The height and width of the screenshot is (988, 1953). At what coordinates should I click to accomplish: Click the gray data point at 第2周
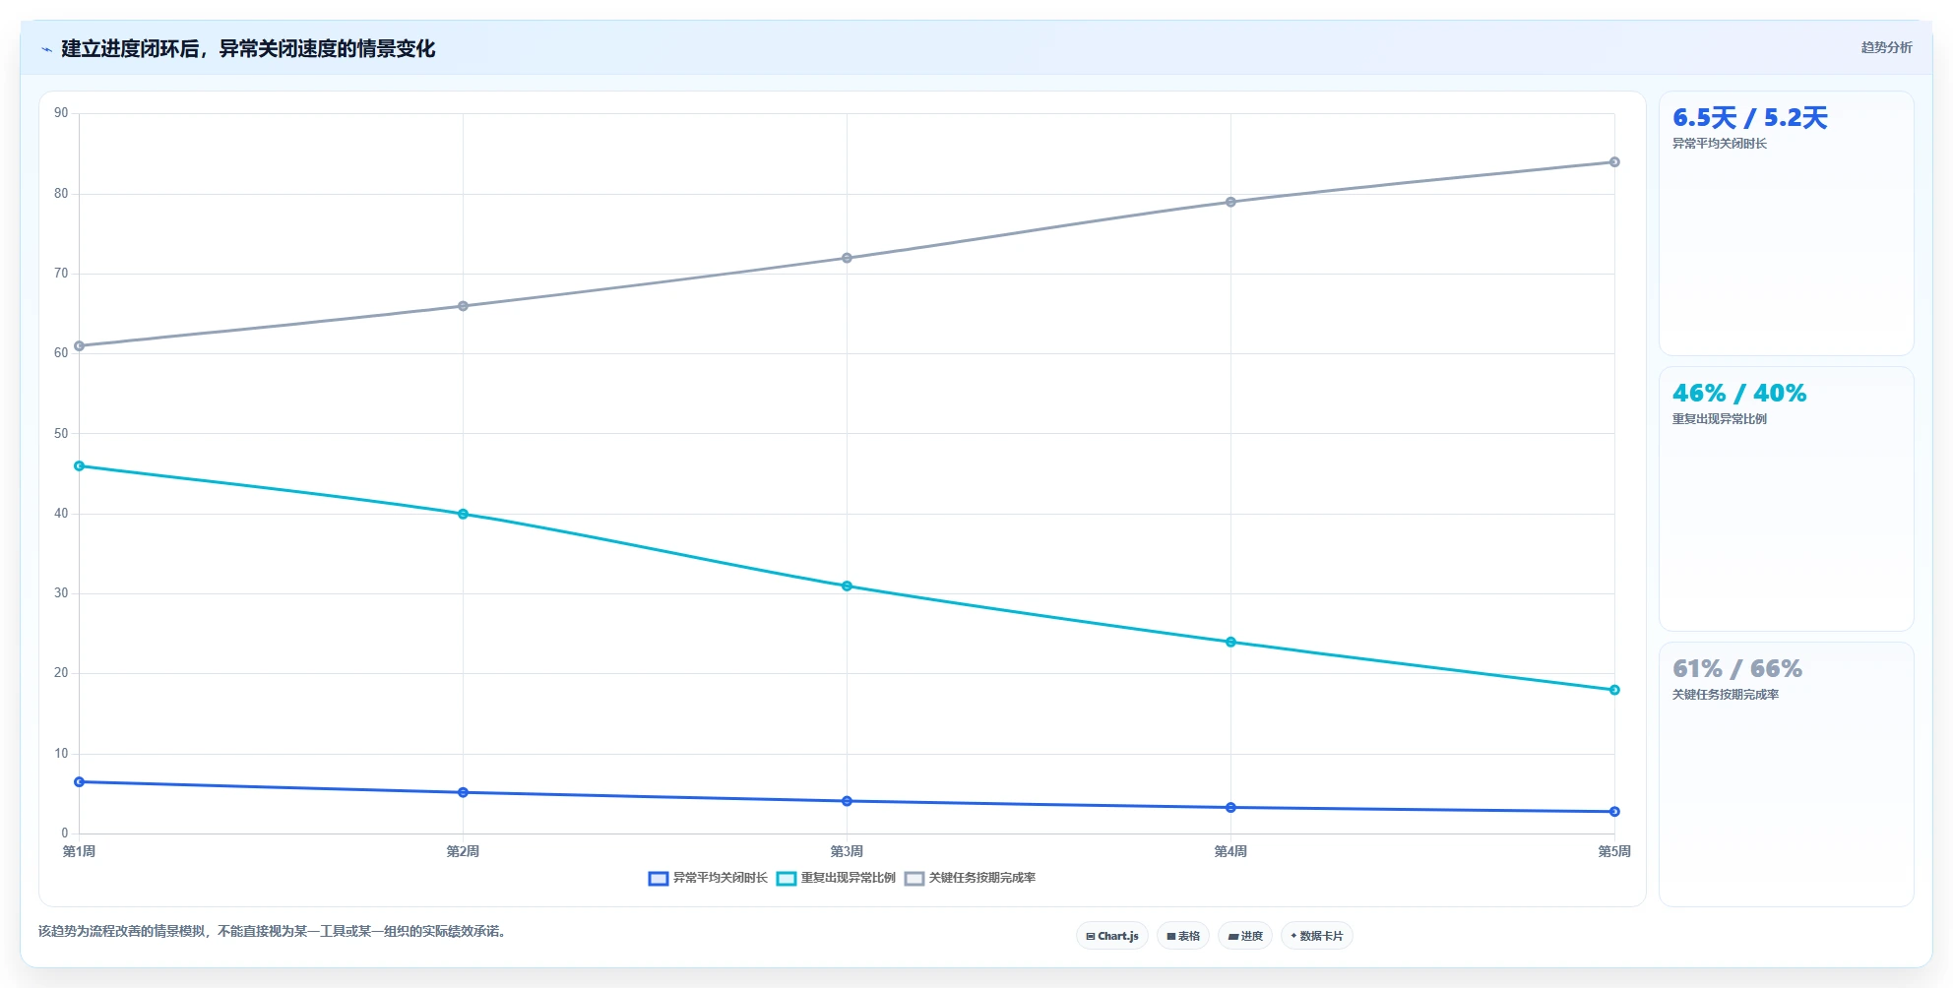[463, 306]
